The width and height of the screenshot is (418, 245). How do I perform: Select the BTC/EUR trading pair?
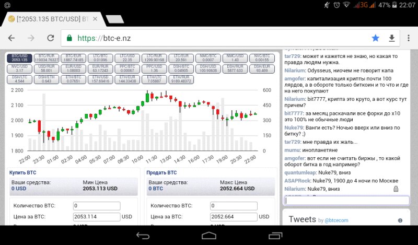coord(74,57)
